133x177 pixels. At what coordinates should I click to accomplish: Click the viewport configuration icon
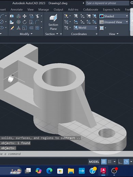102,28
